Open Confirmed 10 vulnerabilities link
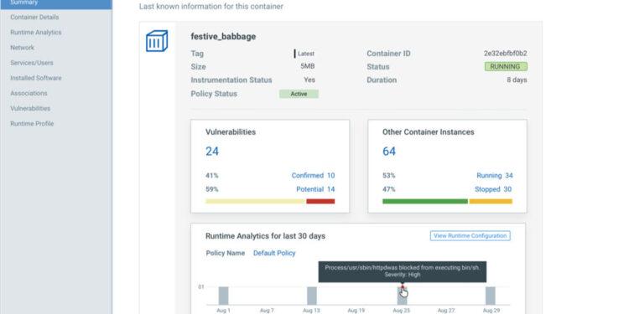Image resolution: width=629 pixels, height=314 pixels. 313,176
